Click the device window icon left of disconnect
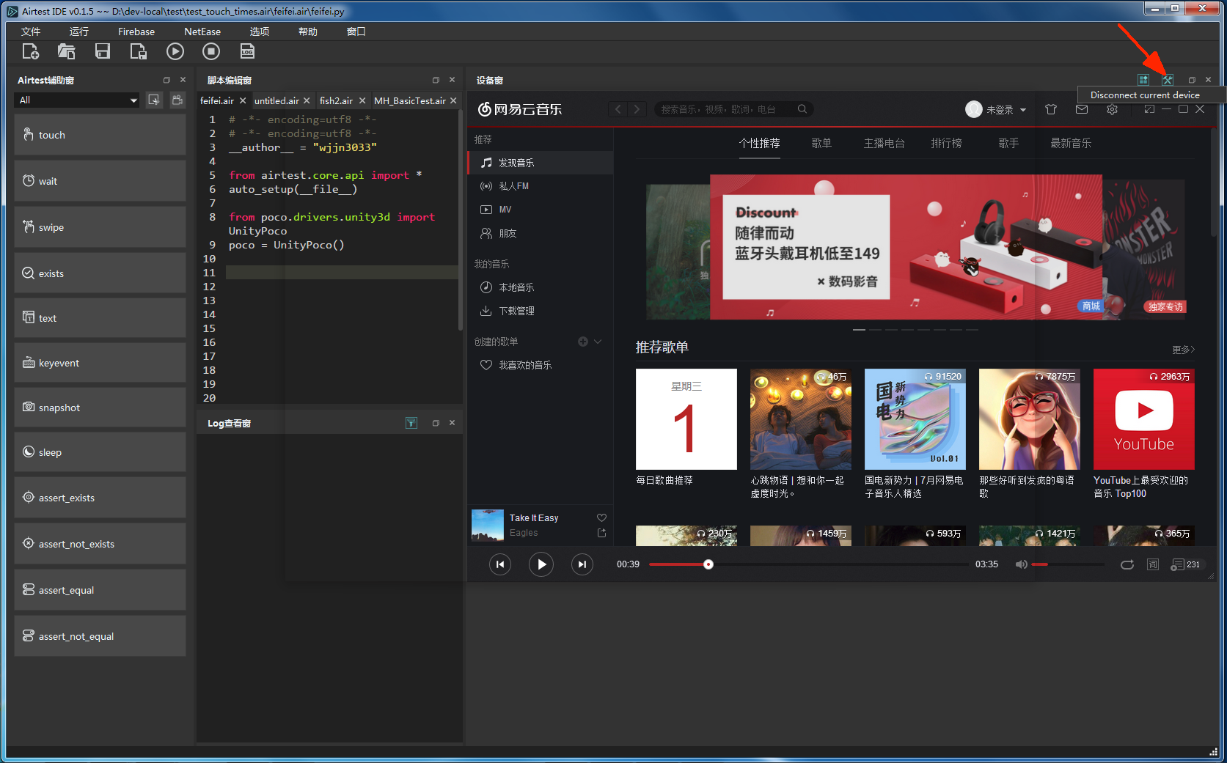Viewport: 1227px width, 763px height. 1143,80
